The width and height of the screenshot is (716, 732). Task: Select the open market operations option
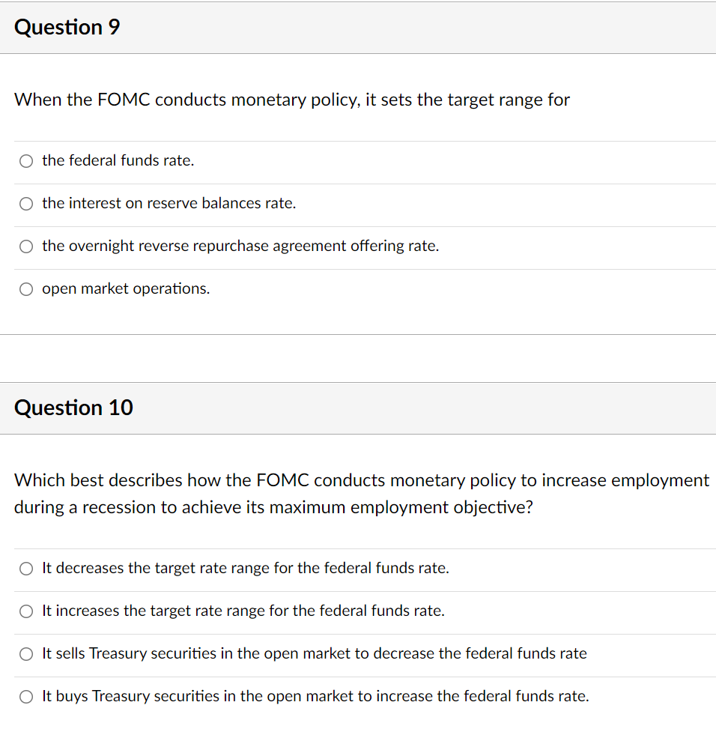click(x=25, y=288)
